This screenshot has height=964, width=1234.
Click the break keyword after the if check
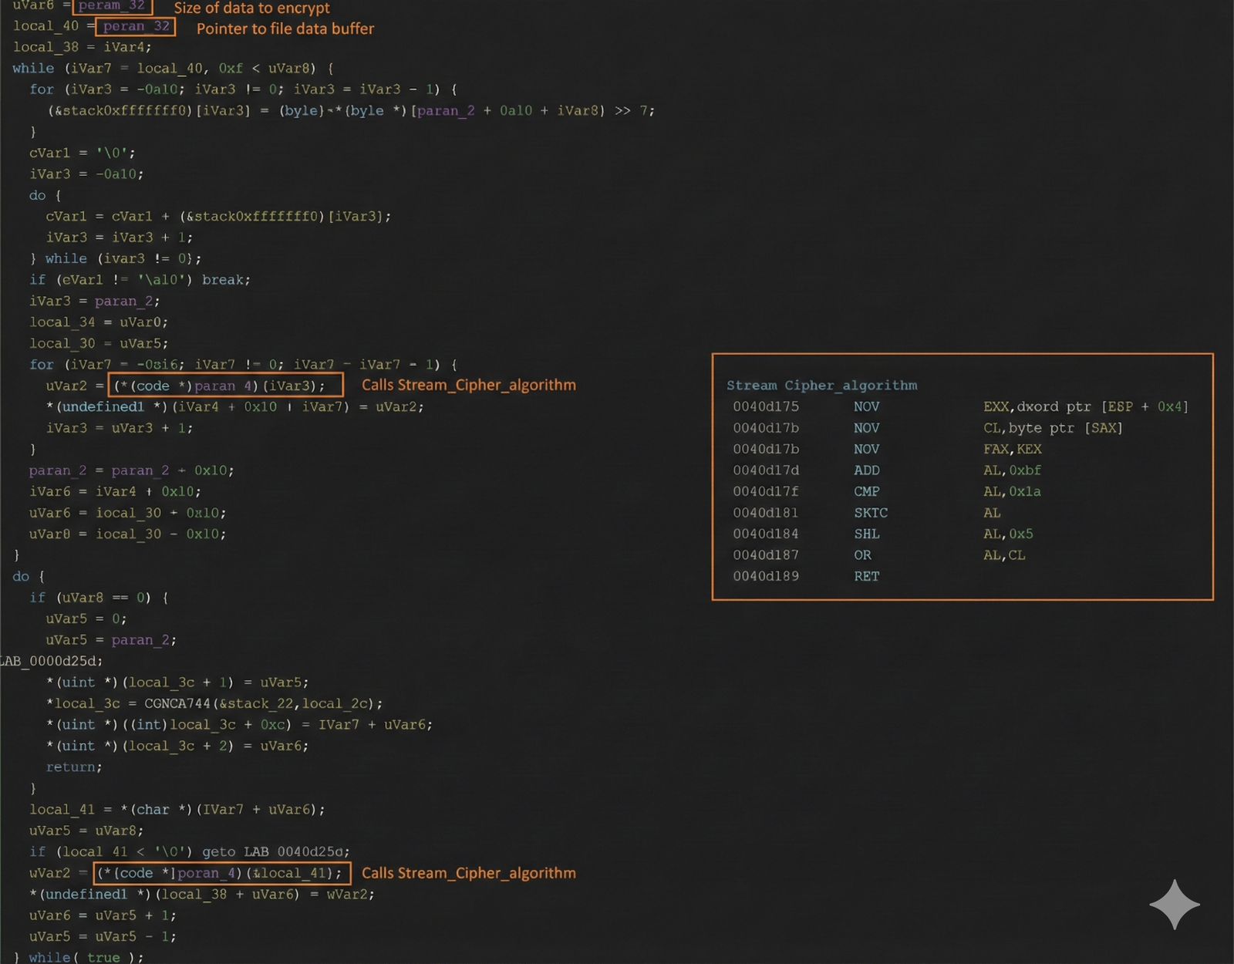225,280
